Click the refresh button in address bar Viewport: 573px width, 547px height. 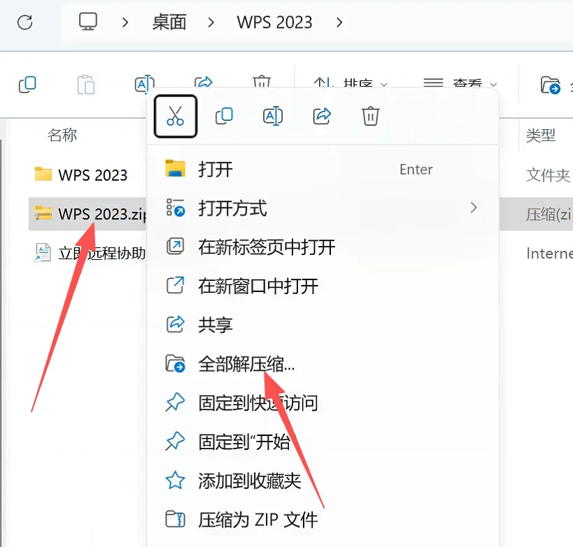(25, 22)
